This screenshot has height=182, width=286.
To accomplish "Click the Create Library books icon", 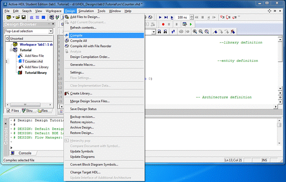I will tap(67, 94).
